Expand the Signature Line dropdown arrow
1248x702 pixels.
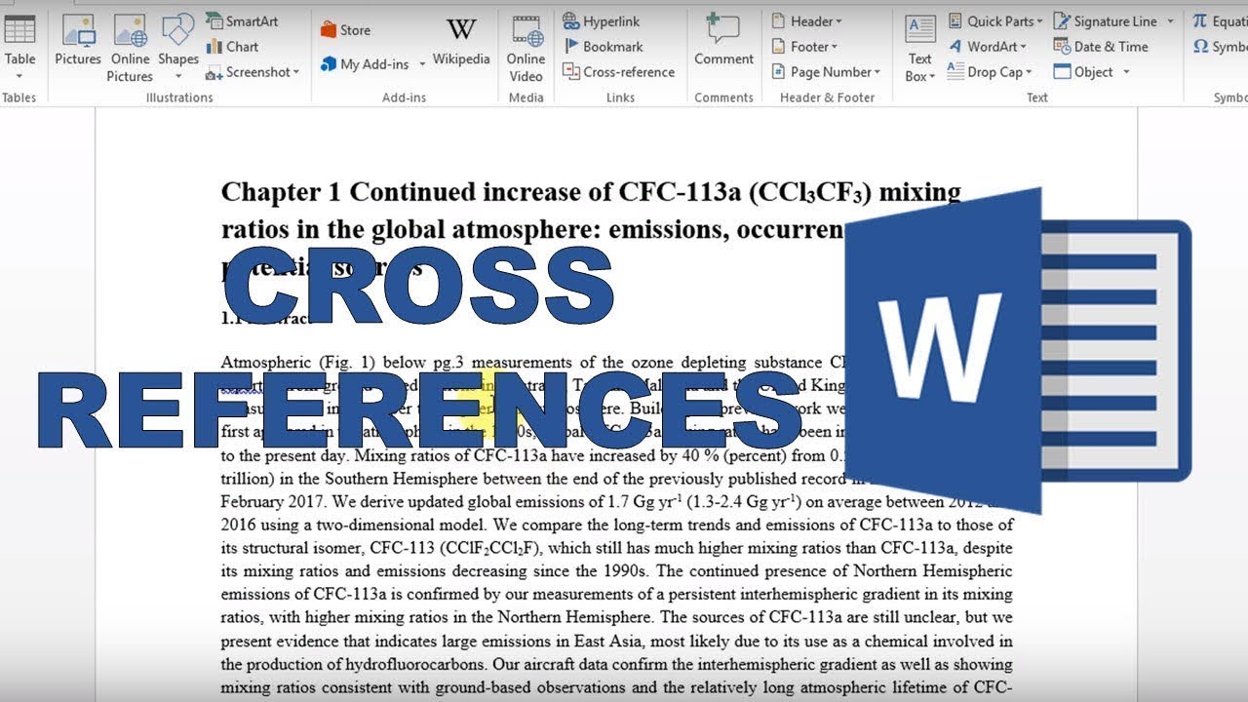(x=1171, y=21)
